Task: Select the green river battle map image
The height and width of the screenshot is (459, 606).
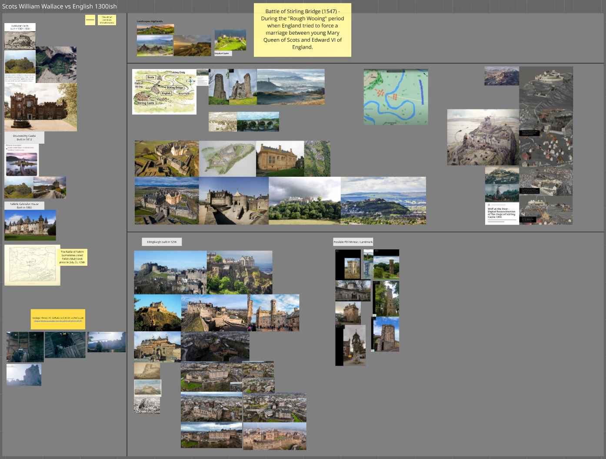Action: point(396,97)
